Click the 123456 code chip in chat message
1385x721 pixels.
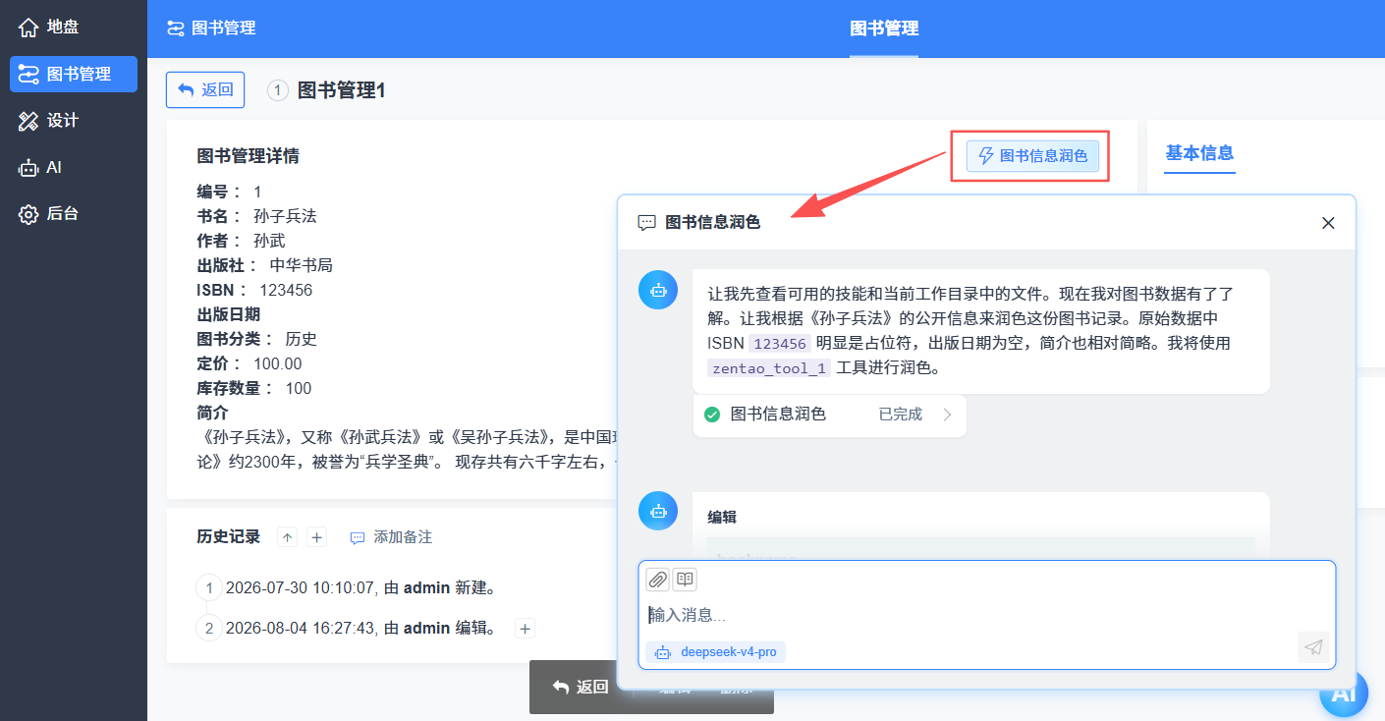point(780,344)
